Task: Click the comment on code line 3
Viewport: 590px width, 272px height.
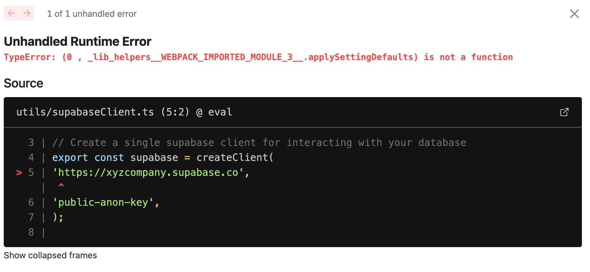Action: [x=259, y=143]
